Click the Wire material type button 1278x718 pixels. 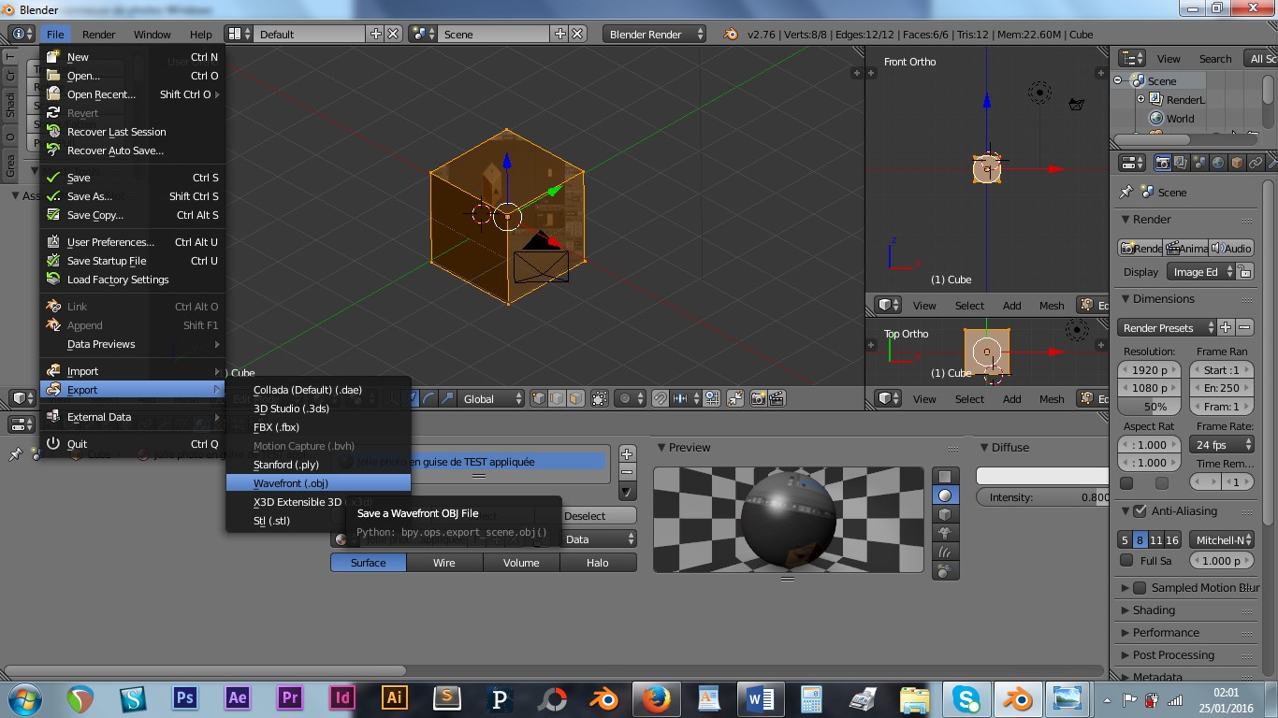[444, 563]
